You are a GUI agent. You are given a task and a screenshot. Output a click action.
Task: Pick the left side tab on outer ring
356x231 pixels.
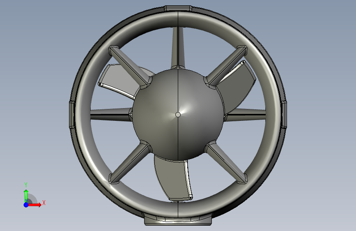72,115
